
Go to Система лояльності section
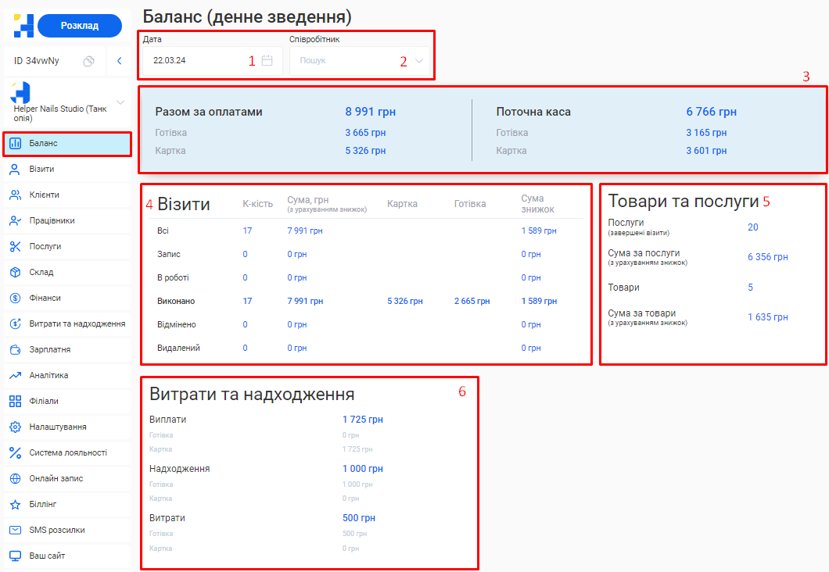point(68,453)
